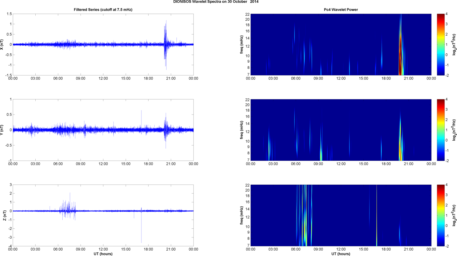The image size is (457, 256).
Task: Click the bottom spectrogram's color scale bar
Action: coord(441,216)
